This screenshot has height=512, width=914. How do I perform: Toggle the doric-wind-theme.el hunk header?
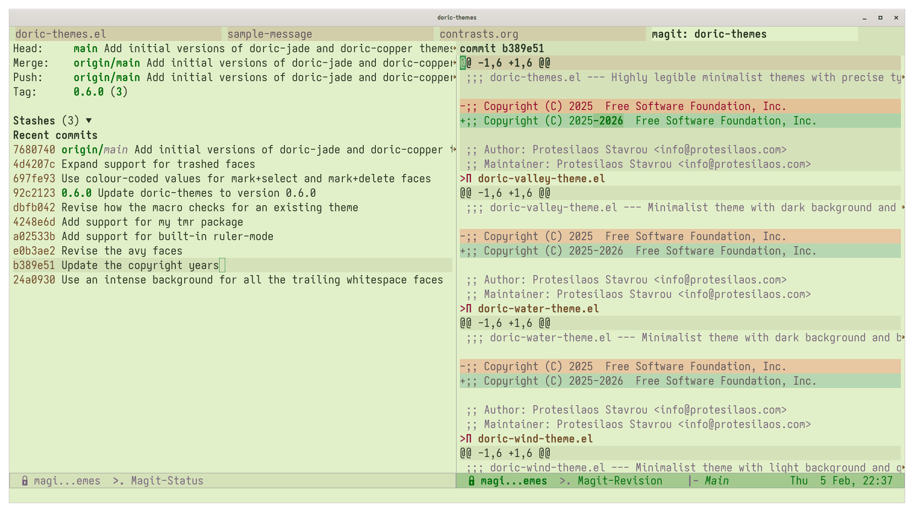tap(505, 453)
